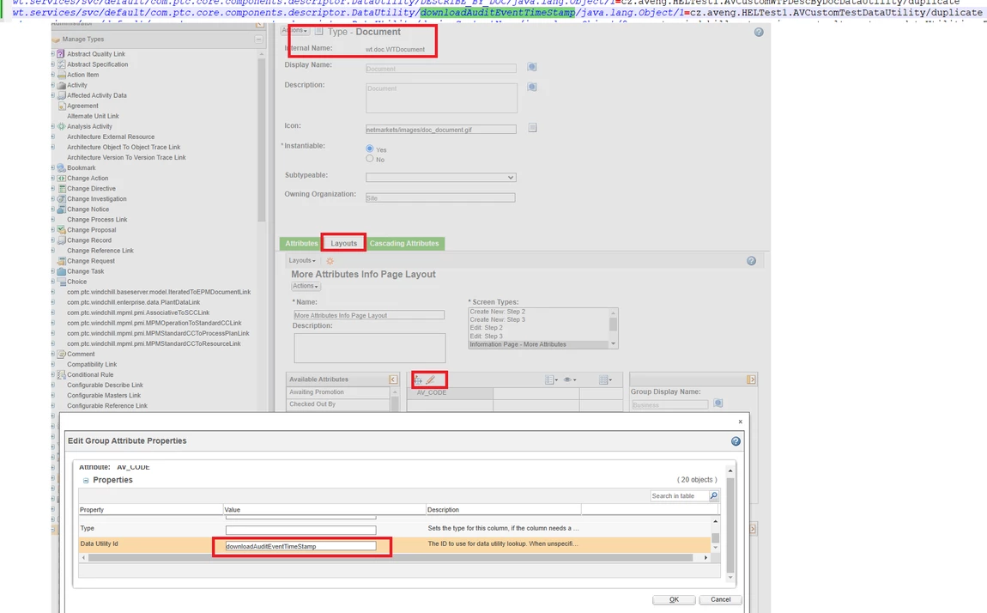Image resolution: width=987 pixels, height=613 pixels.
Task: Close the Edit Group Attribute dialog
Action: pos(740,422)
